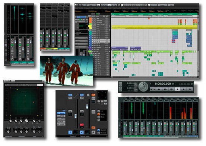The width and height of the screenshot is (206, 146).
Task: Toggle the red button below the left fader
Action: pos(82,125)
